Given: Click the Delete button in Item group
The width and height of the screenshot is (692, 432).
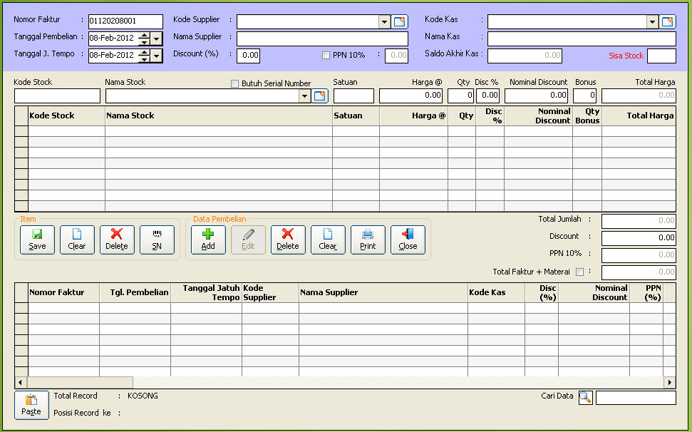Looking at the screenshot, I should pyautogui.click(x=117, y=240).
